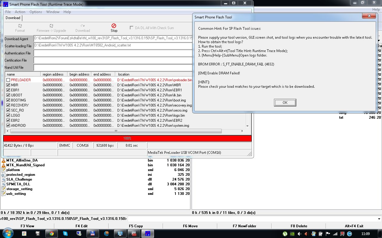
Task: Click the Format toolbar icon
Action: (20, 26)
